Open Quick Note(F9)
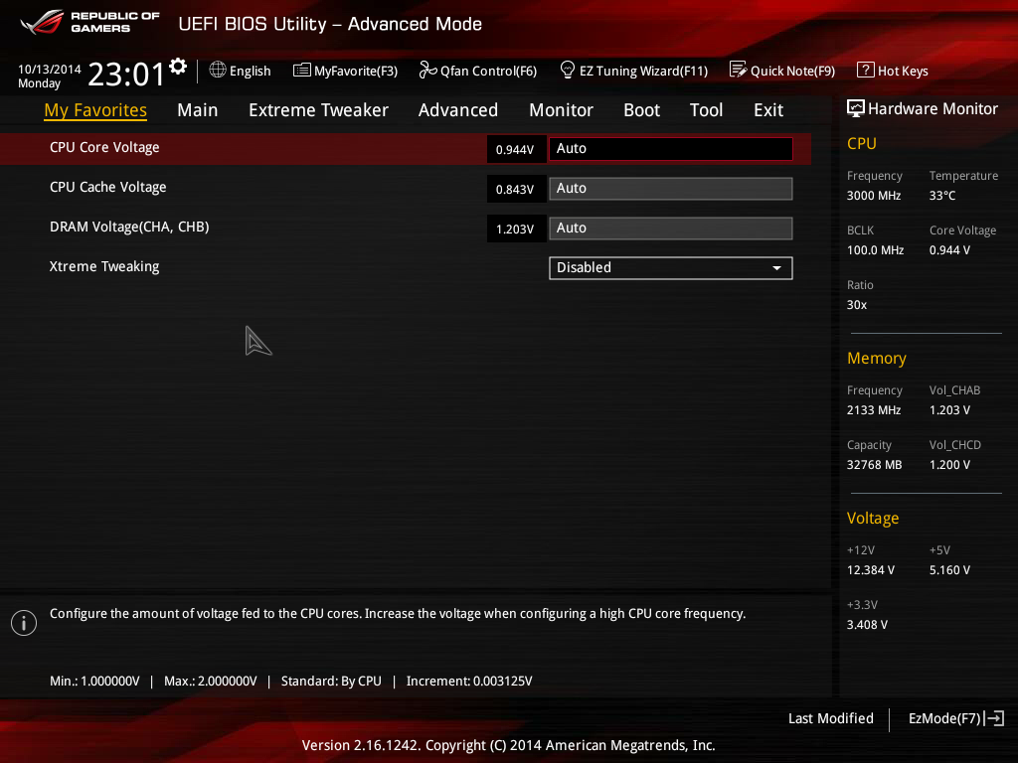Image resolution: width=1018 pixels, height=763 pixels. [792, 71]
